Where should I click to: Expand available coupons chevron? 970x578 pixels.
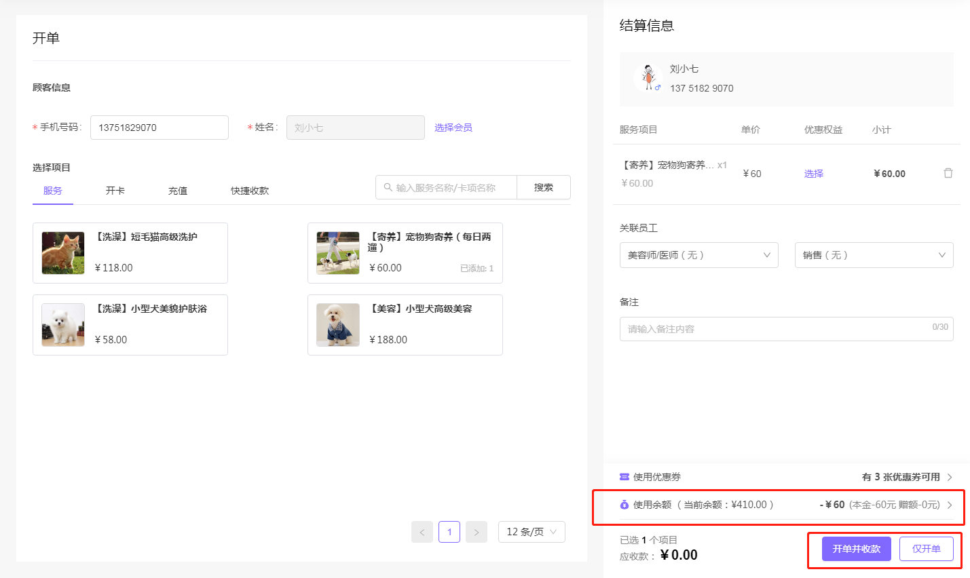pyautogui.click(x=950, y=477)
